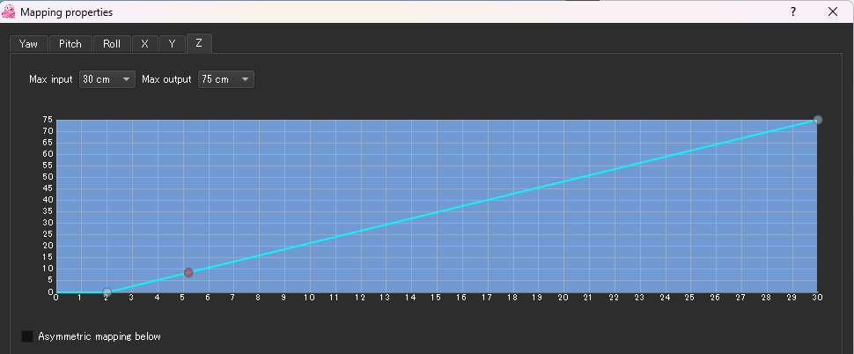
Task: Switch to the Yaw tab
Action: tap(28, 44)
